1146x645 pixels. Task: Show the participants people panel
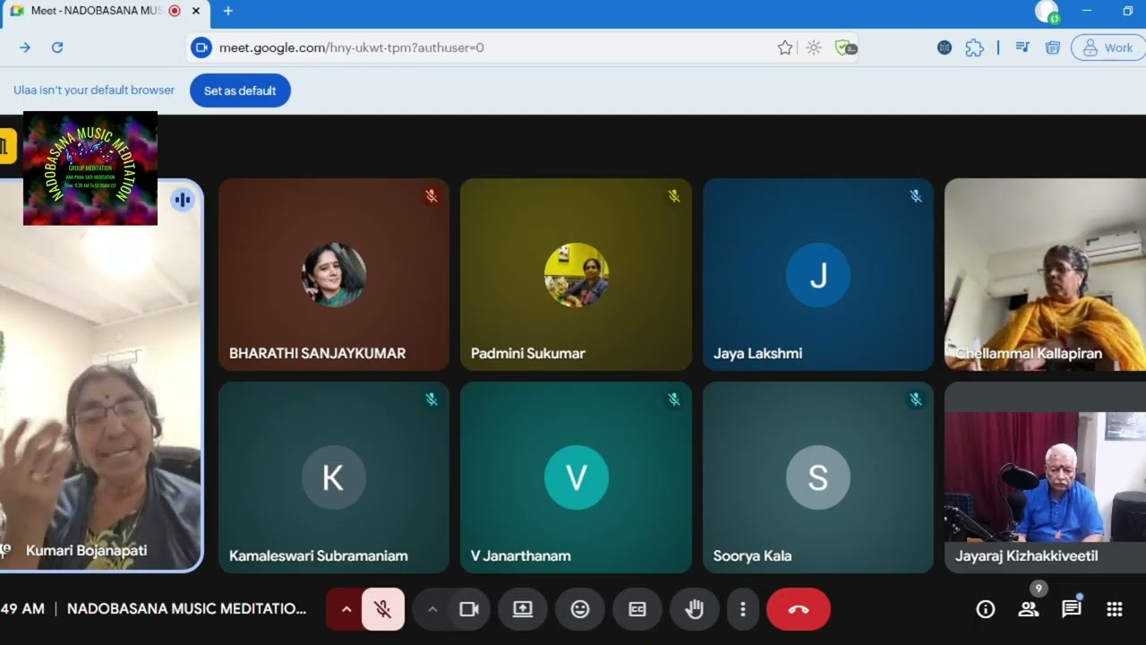[1029, 609]
